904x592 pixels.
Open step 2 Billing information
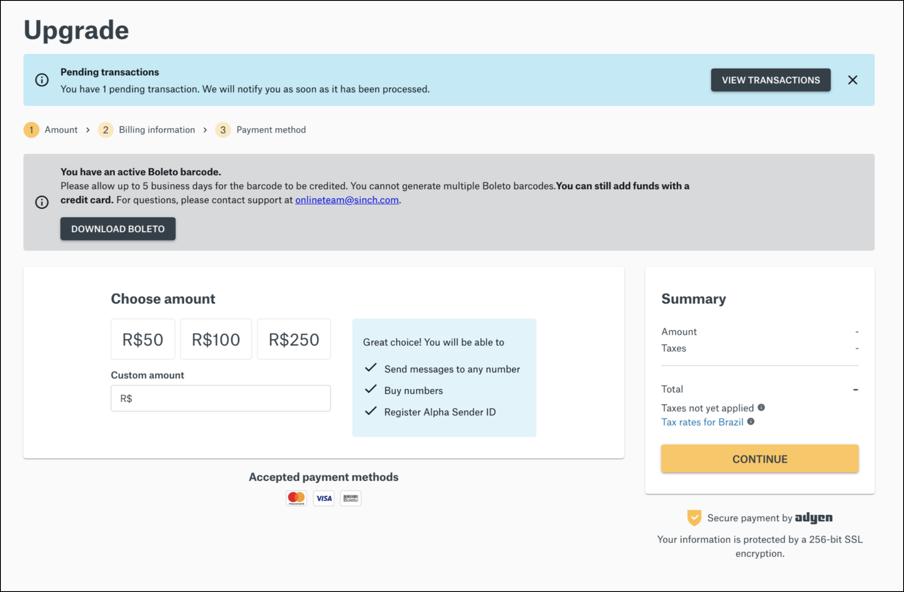[157, 130]
